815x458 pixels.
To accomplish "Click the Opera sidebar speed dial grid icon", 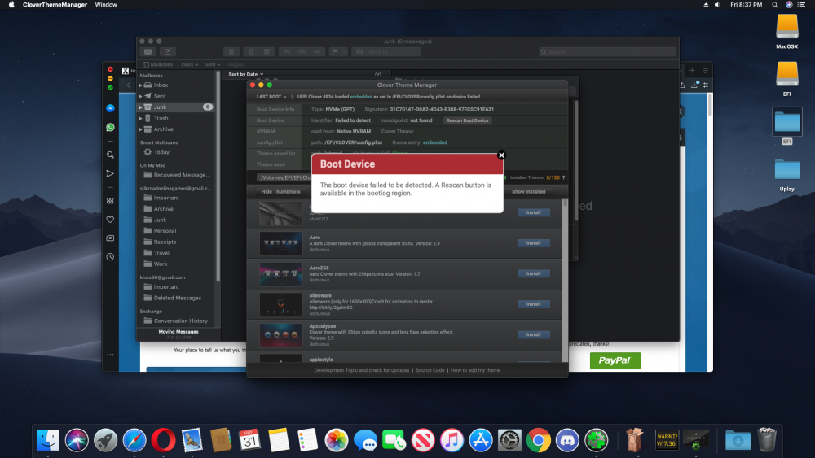I will [110, 201].
